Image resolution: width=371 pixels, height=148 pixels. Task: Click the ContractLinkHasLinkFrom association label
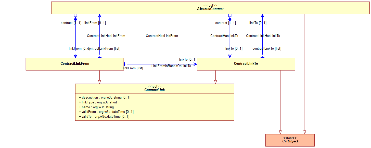[x=106, y=36]
